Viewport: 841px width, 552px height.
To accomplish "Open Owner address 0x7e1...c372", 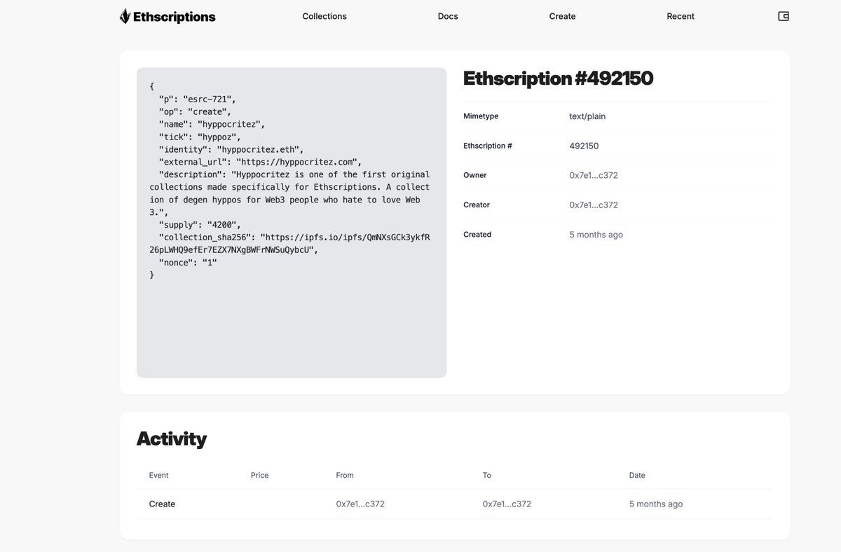I will tap(594, 175).
